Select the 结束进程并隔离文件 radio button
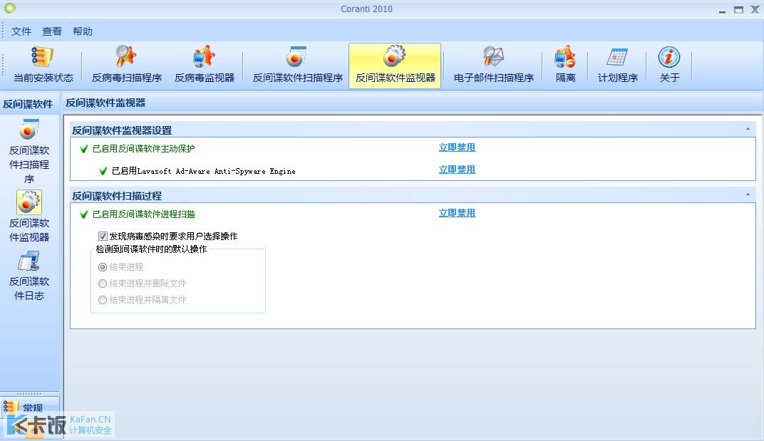This screenshot has height=441, width=764. 103,300
